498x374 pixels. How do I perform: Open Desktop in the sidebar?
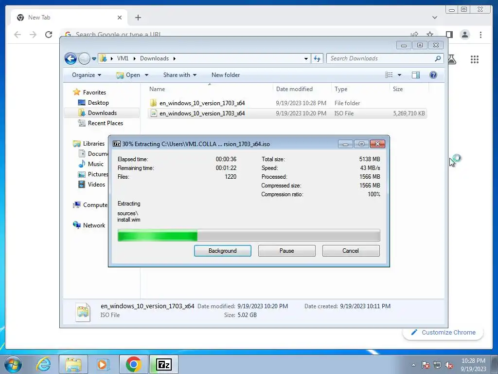tap(98, 103)
